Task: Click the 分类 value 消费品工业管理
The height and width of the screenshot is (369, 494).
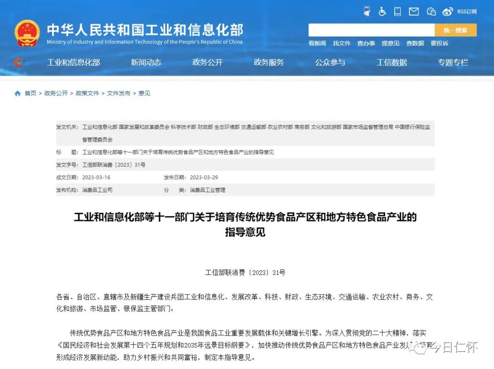Action: coord(207,190)
